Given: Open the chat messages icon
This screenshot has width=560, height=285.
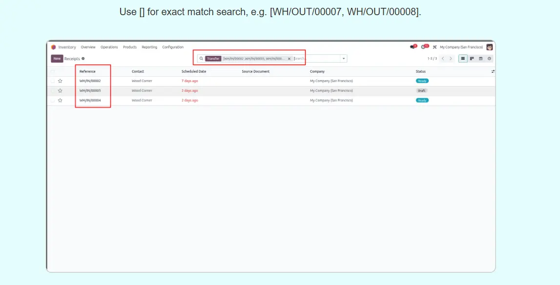Looking at the screenshot, I should tap(413, 47).
